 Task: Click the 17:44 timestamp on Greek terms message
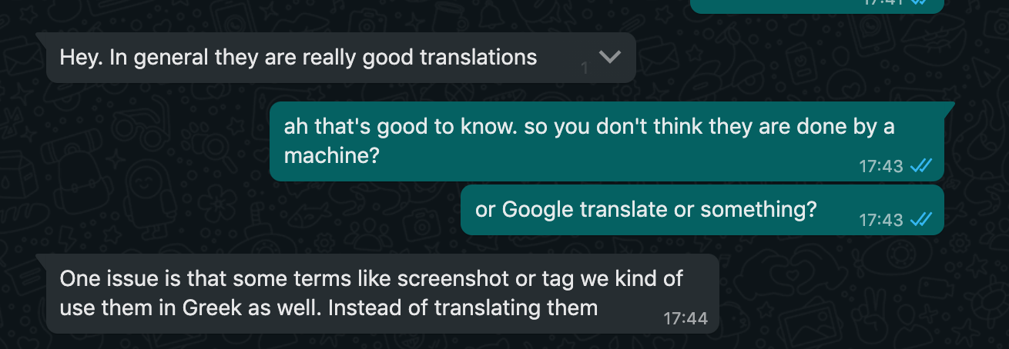(686, 318)
